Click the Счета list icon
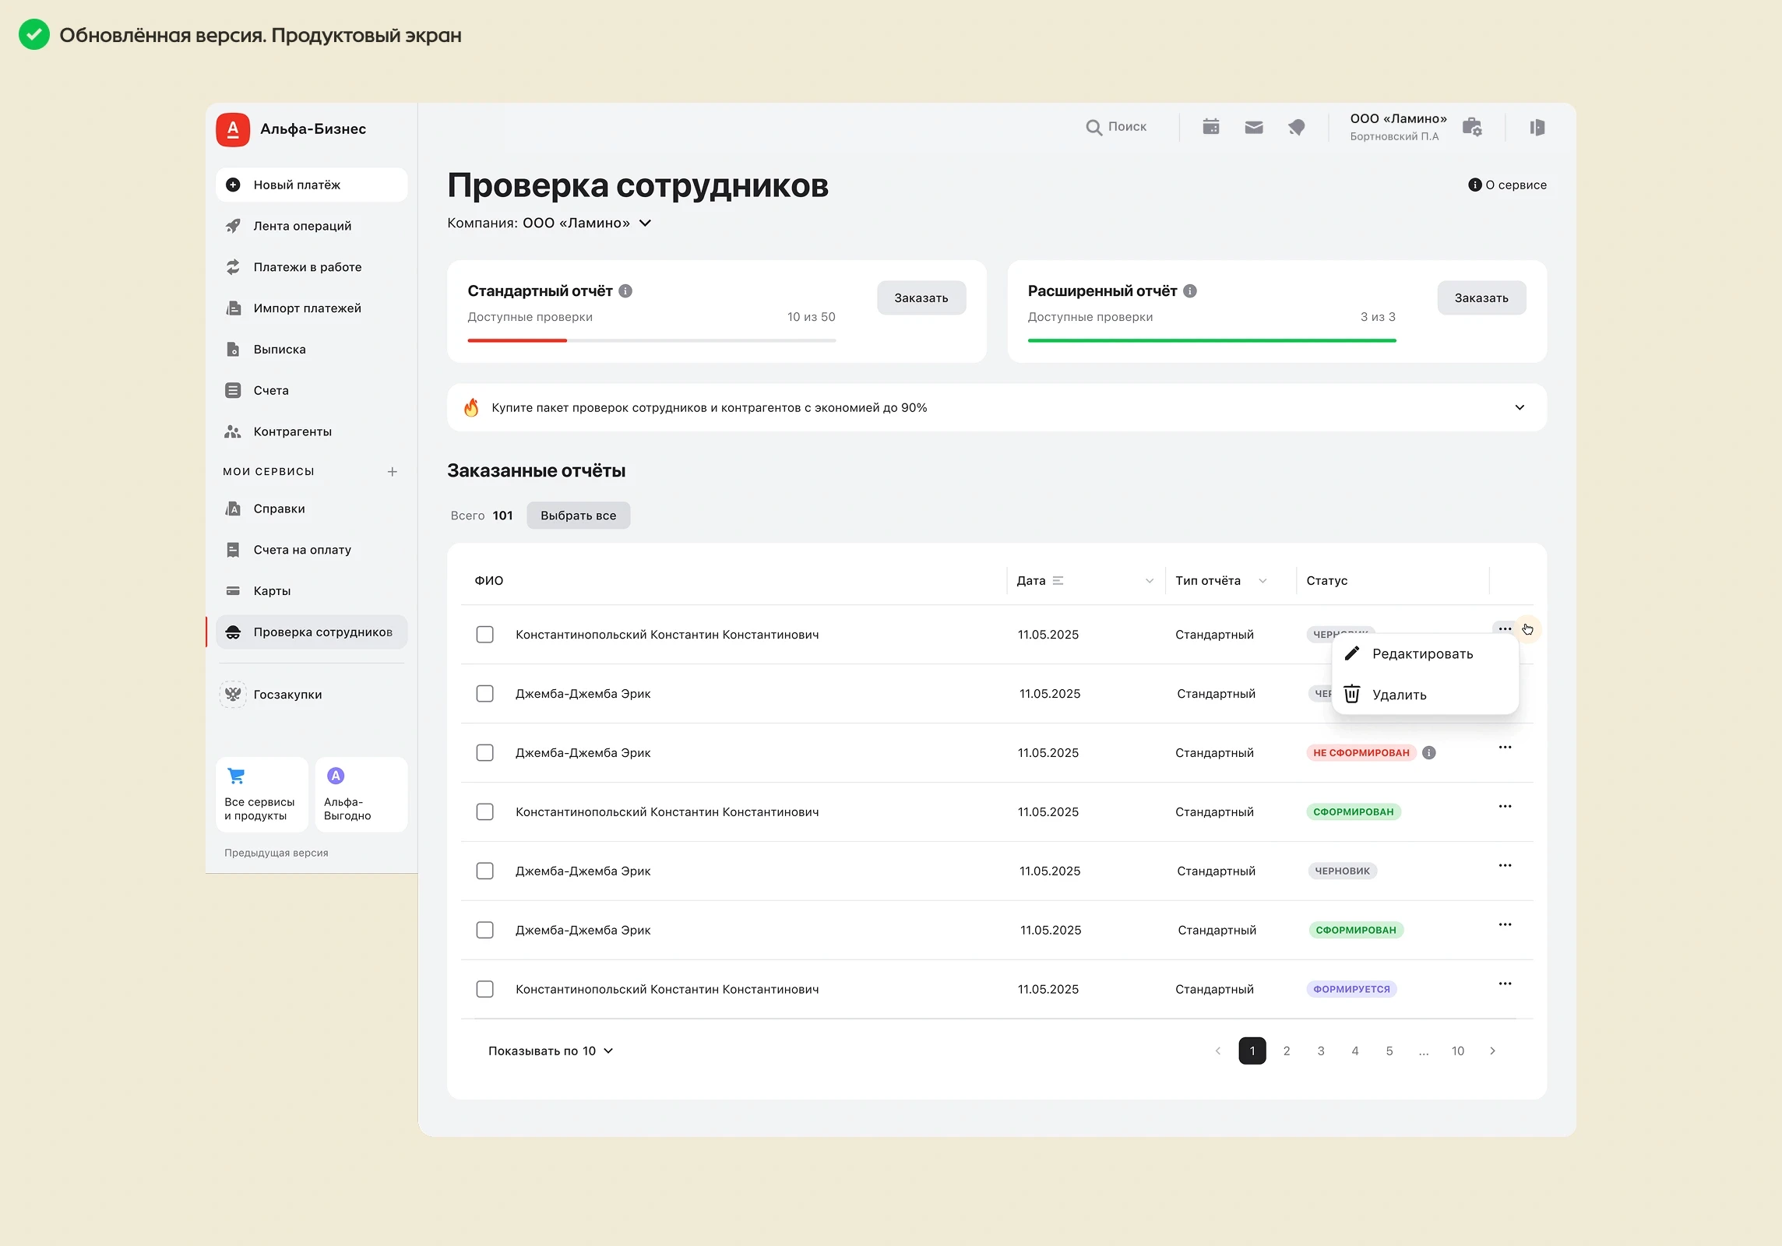Viewport: 1782px width, 1246px height. (233, 390)
